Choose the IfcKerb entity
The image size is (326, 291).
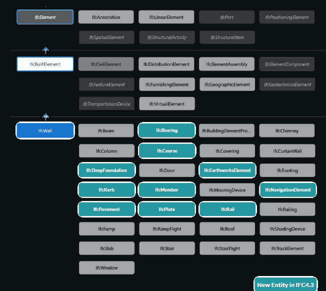(106, 190)
